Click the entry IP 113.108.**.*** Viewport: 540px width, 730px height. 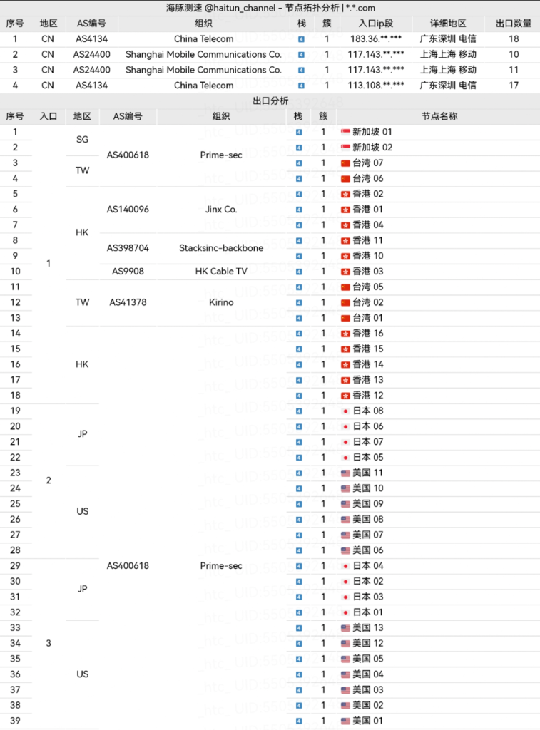pyautogui.click(x=376, y=86)
